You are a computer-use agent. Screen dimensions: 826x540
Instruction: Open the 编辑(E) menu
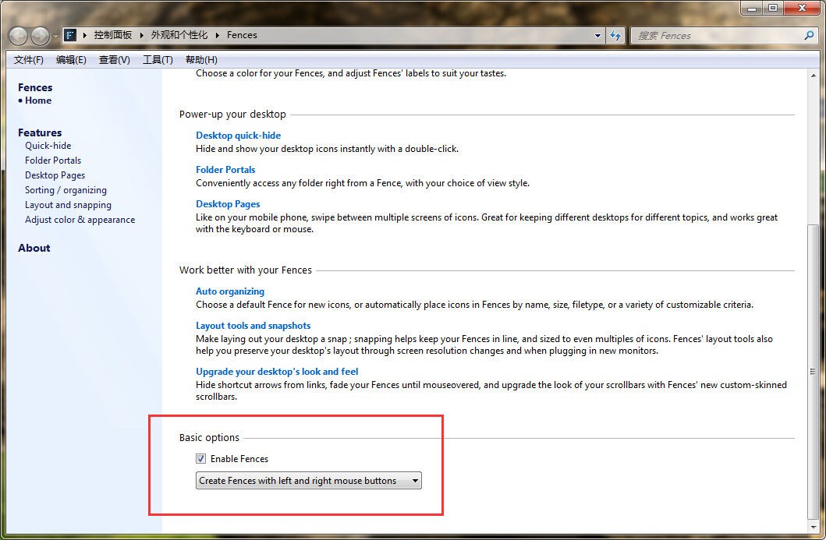tap(71, 59)
